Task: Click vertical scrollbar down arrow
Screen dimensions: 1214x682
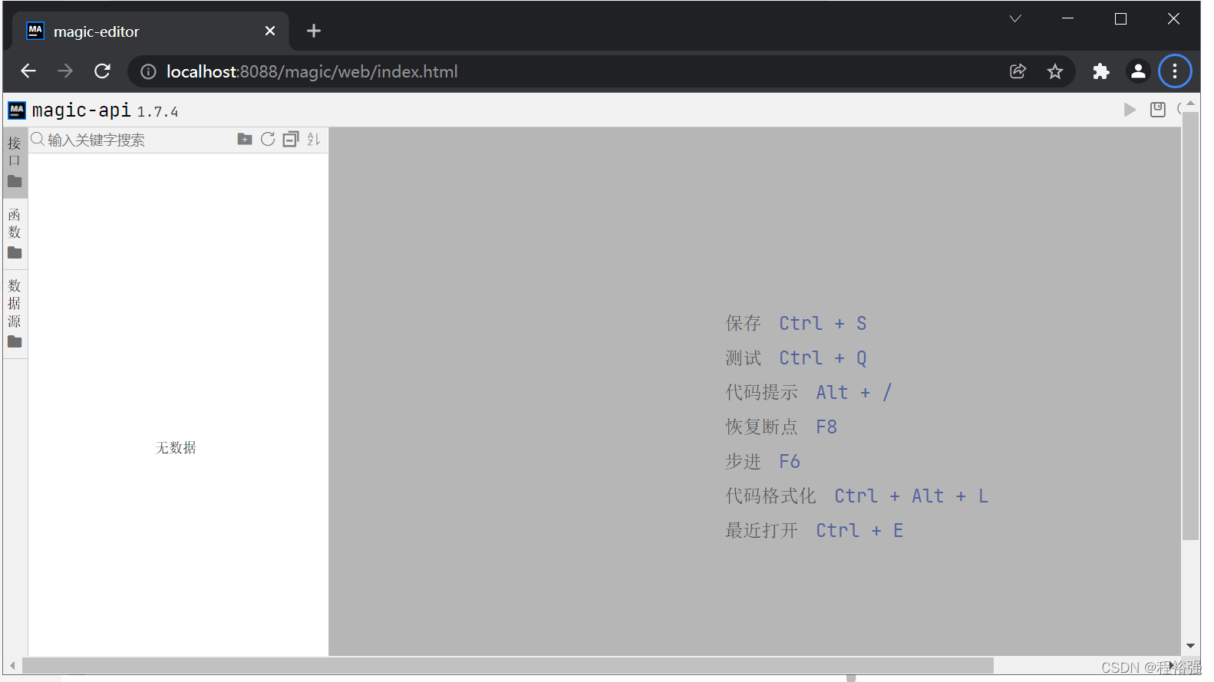Action: coord(1190,646)
